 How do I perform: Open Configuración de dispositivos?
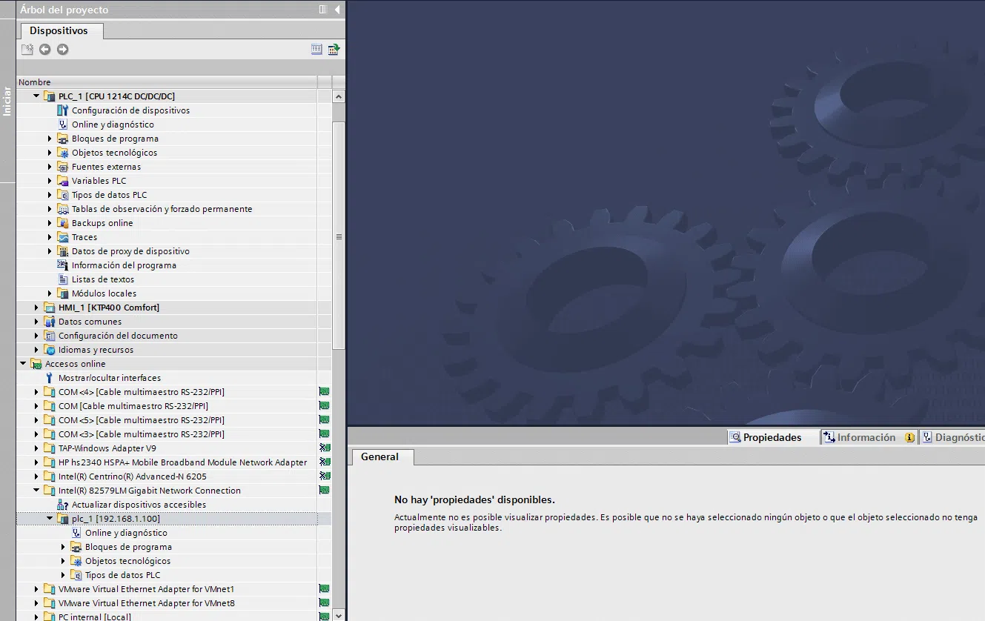[x=130, y=110]
